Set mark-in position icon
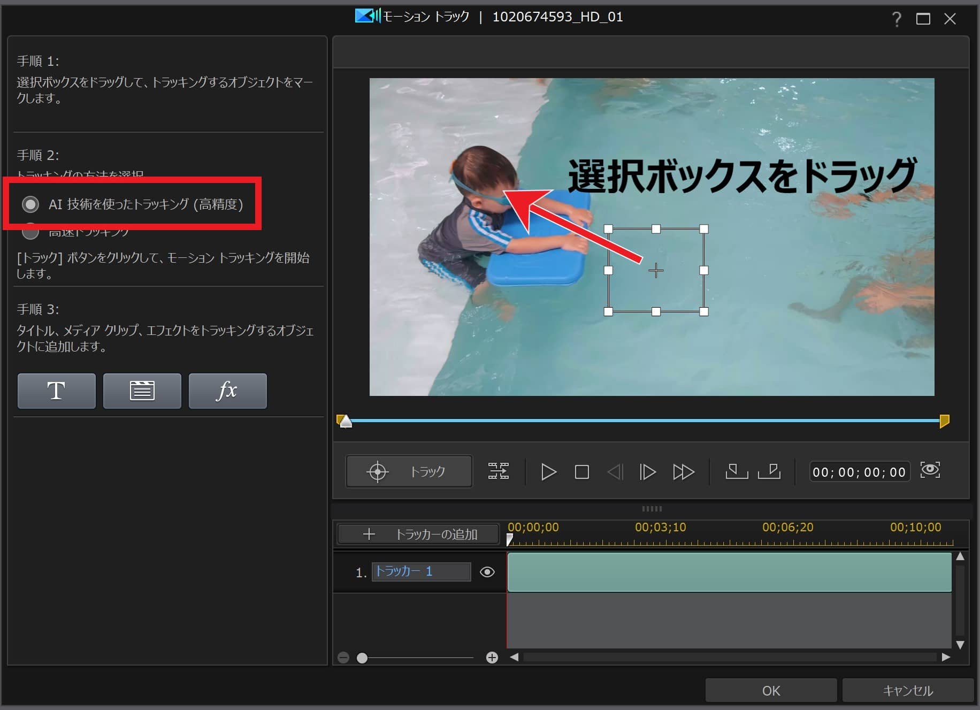 pos(737,471)
